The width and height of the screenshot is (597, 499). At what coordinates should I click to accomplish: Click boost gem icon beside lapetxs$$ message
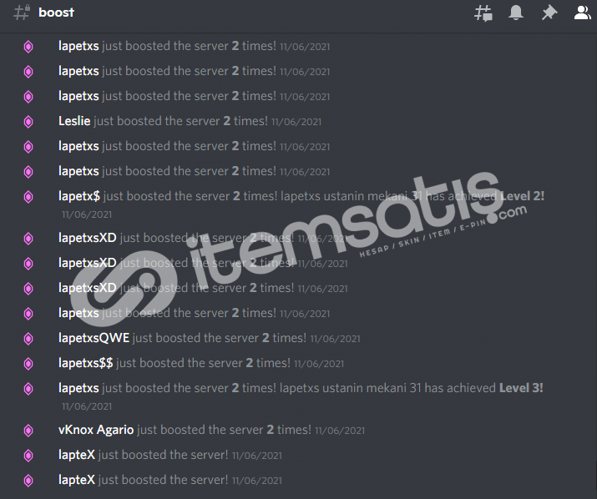pyautogui.click(x=28, y=364)
